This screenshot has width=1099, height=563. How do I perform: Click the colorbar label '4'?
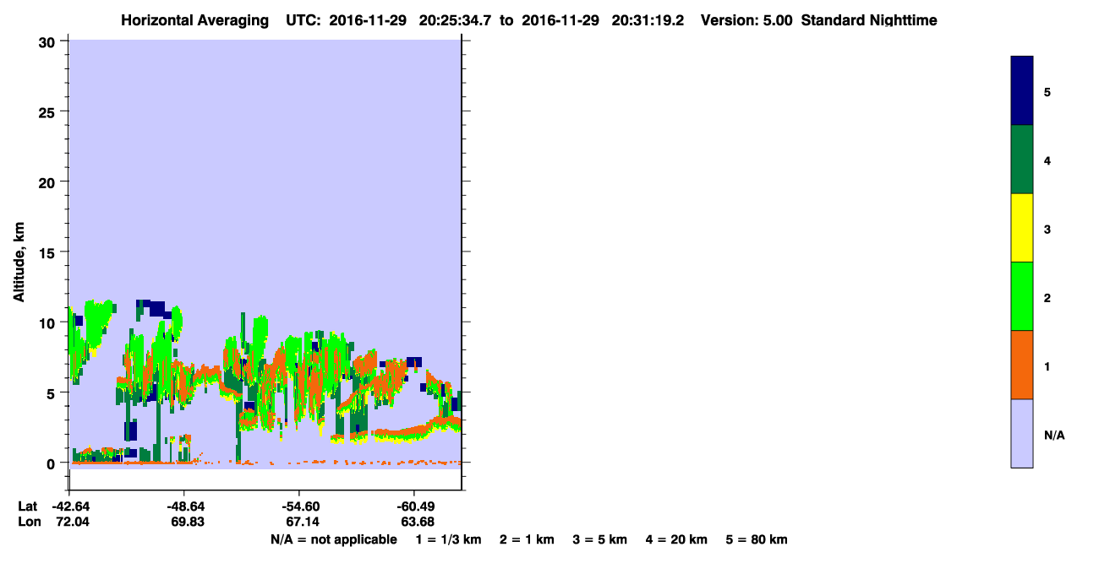pyautogui.click(x=1047, y=160)
